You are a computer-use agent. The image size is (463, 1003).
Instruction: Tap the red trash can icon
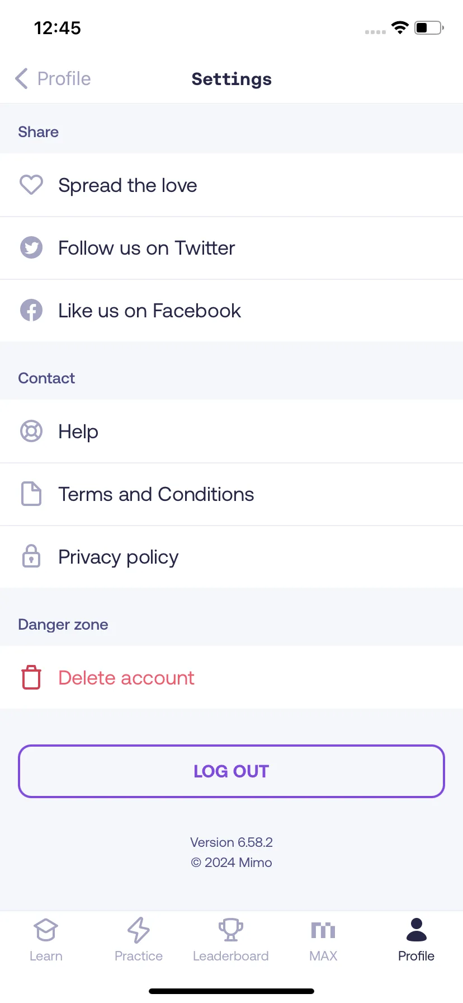(x=31, y=677)
